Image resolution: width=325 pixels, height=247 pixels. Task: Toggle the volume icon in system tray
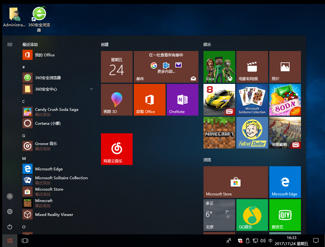[x=263, y=241]
